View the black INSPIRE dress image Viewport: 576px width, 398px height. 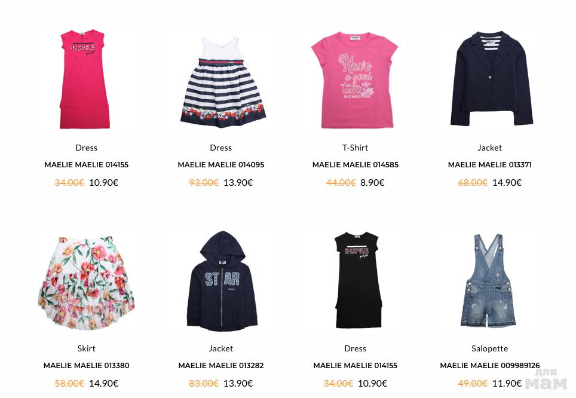(x=358, y=280)
